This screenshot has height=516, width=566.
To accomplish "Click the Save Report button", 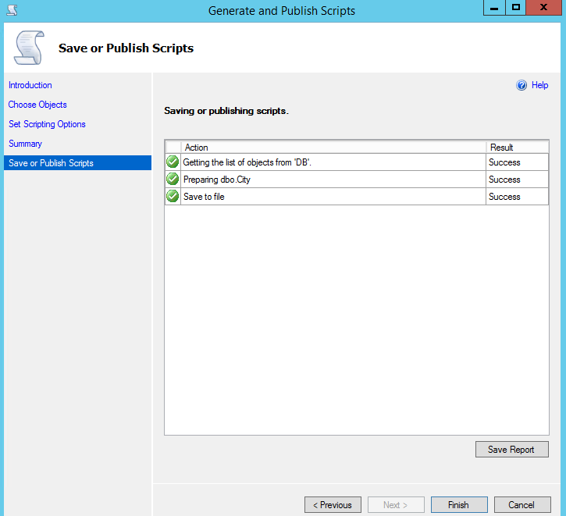I will [512, 449].
